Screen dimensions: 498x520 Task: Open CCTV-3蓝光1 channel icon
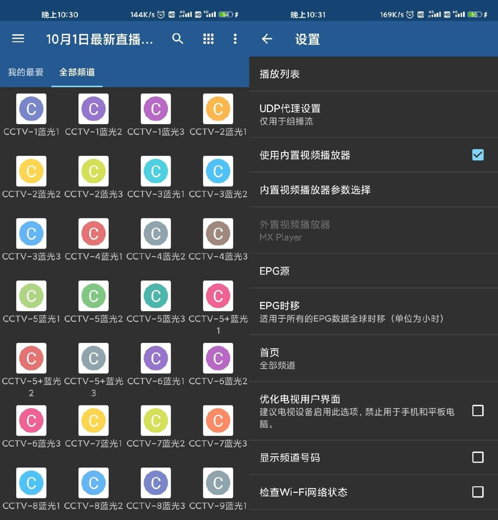click(156, 171)
